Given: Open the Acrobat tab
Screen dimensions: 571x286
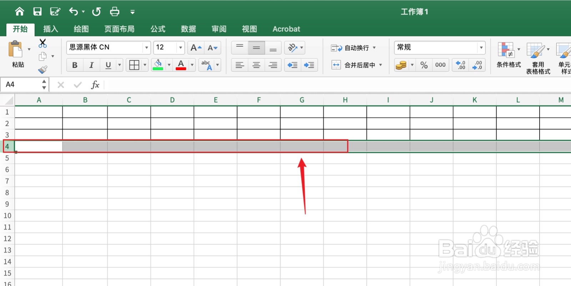Looking at the screenshot, I should (286, 29).
